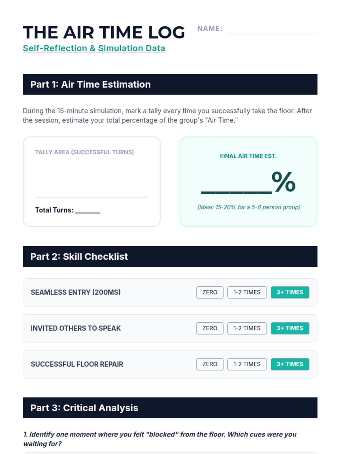The image size is (340, 454).
Task: Click the Air Time Log title
Action: pos(104,32)
